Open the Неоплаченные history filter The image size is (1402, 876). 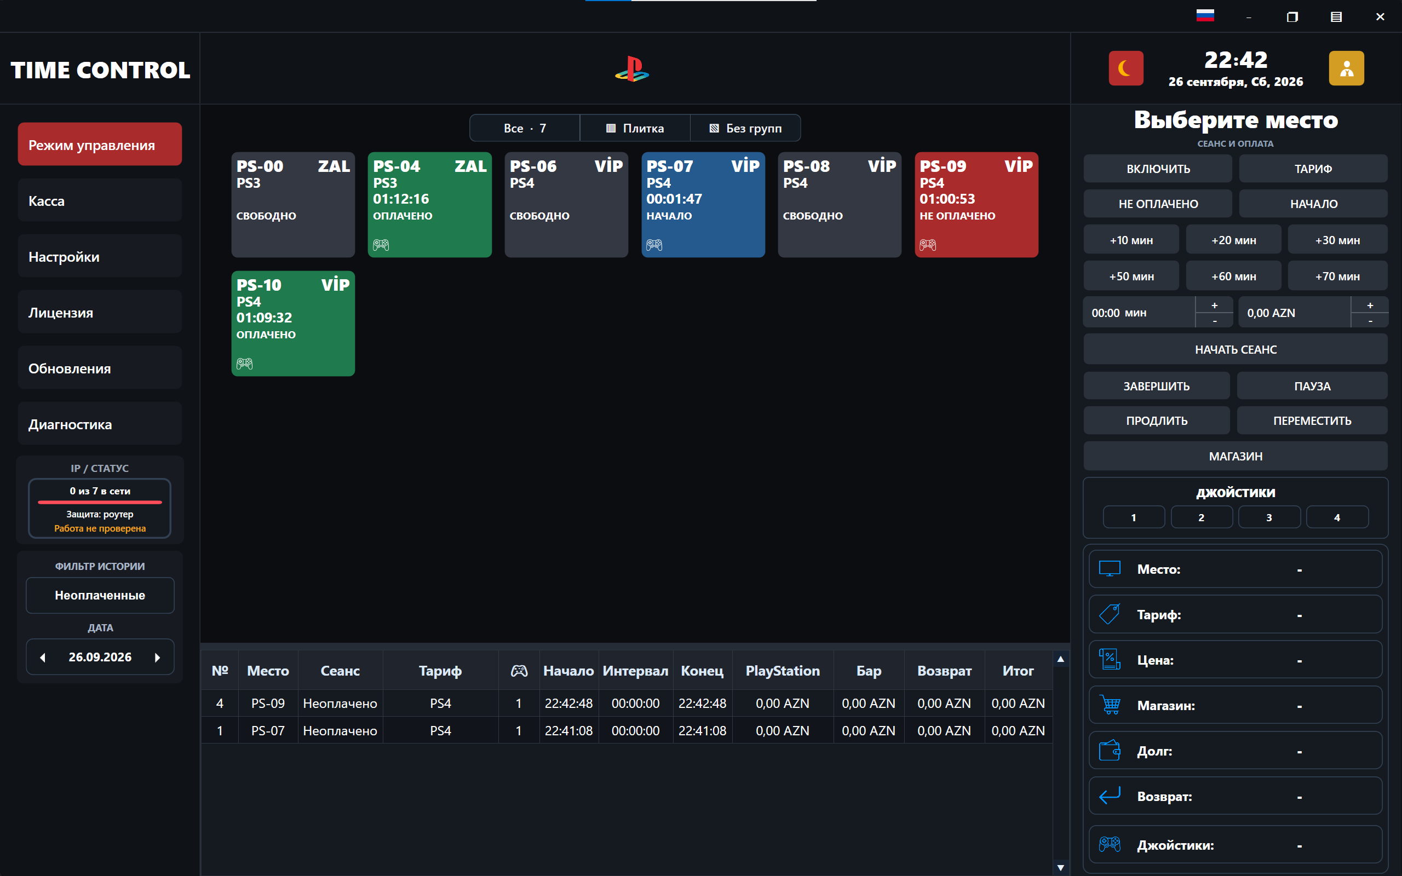click(100, 595)
